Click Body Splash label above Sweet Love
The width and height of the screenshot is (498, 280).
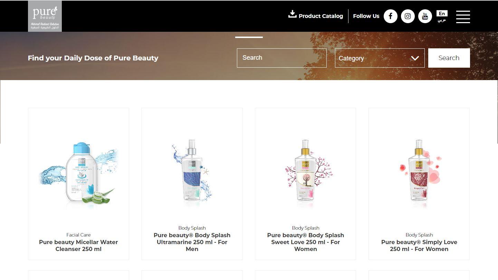306,228
